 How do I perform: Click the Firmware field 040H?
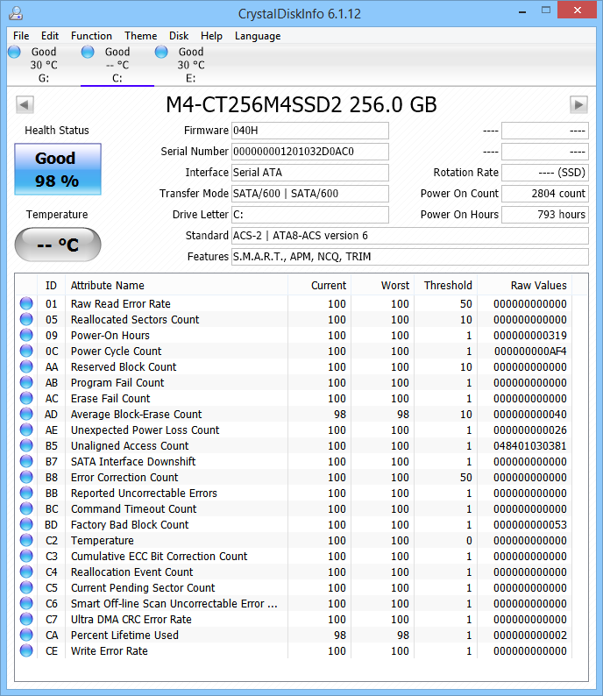pyautogui.click(x=310, y=131)
